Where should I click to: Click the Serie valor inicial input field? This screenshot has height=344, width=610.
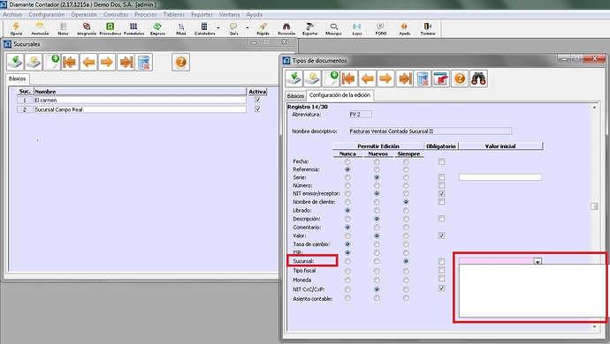500,177
